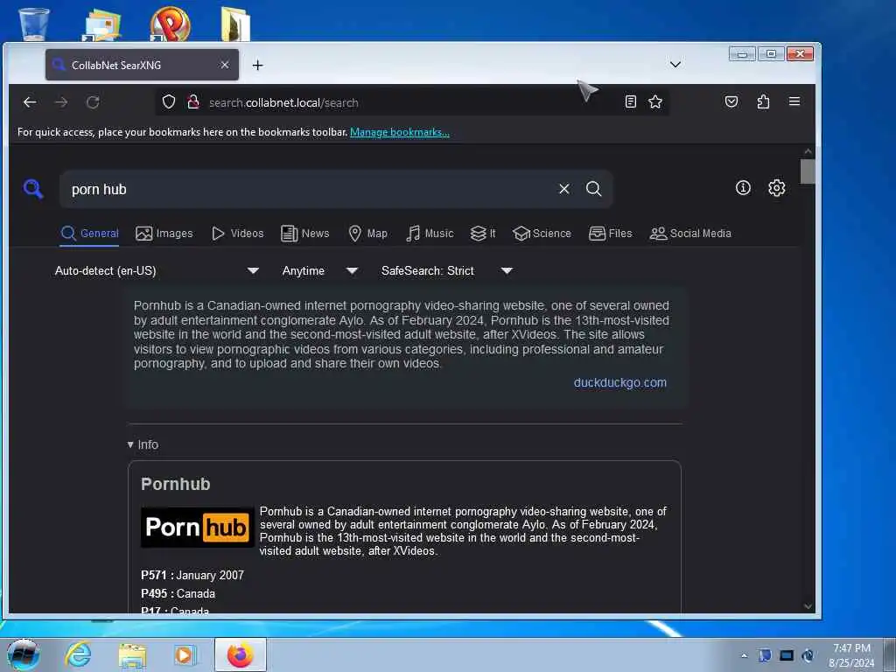This screenshot has height=672, width=896.
Task: Switch to General search category
Action: (90, 233)
